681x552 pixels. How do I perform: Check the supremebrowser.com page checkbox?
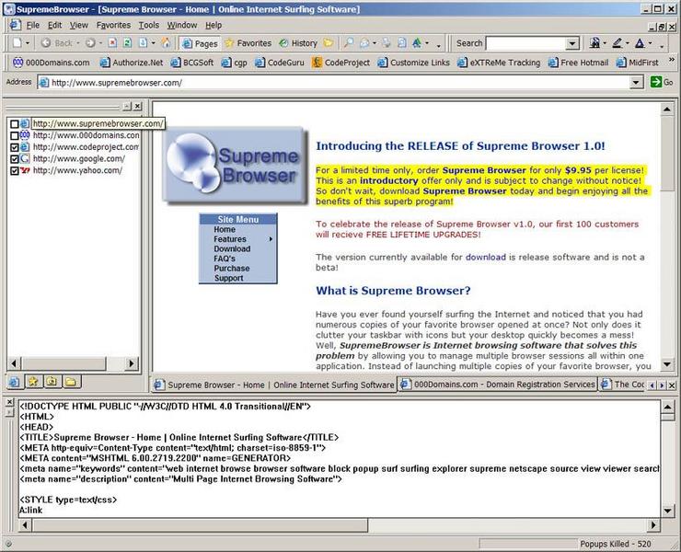coord(15,124)
